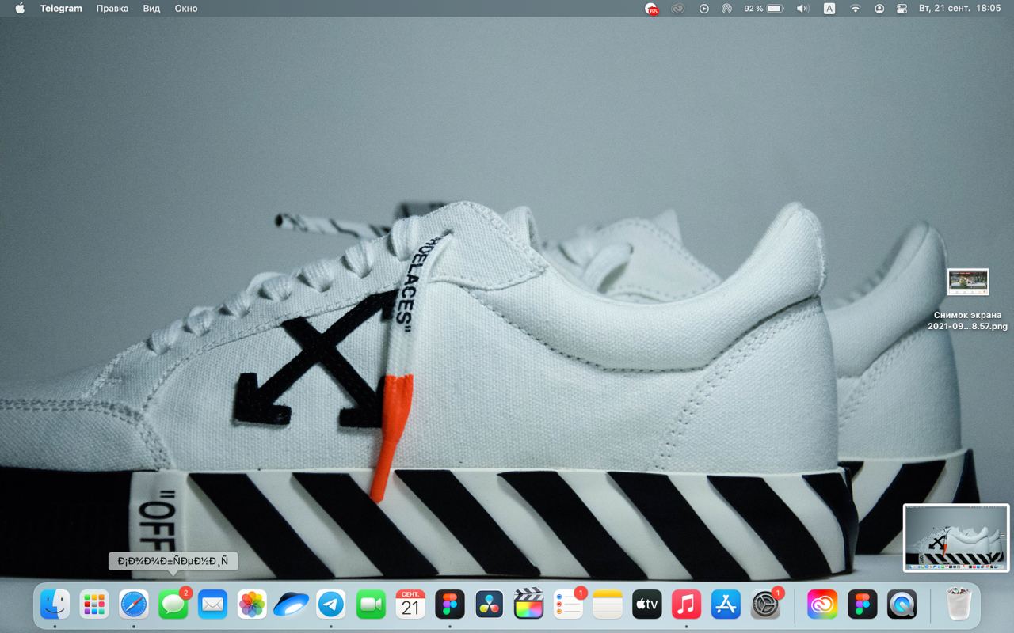Open the Вид menu
Viewport: 1014px width, 633px height.
point(151,9)
